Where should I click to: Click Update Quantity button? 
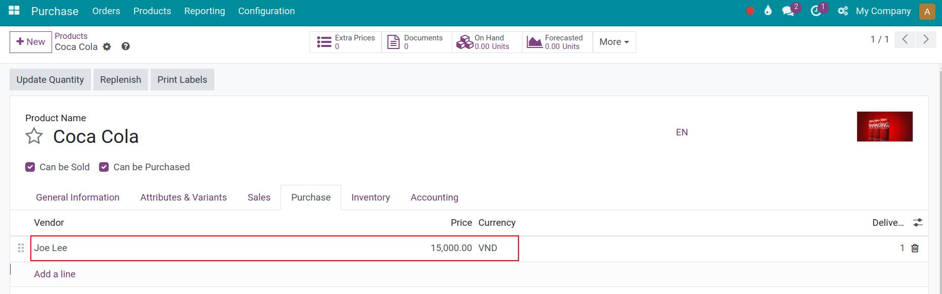pos(50,80)
